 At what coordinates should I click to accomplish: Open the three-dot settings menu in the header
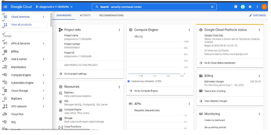(x=257, y=7)
